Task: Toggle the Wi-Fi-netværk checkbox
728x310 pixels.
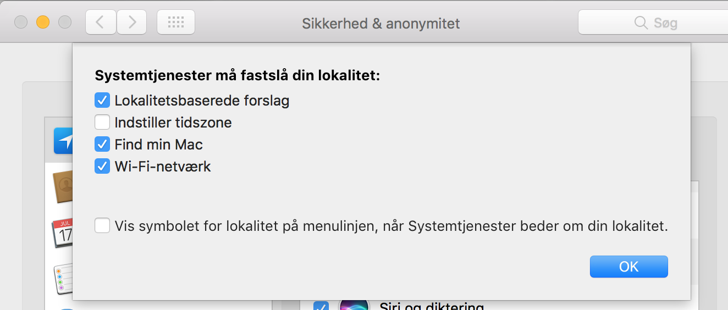Action: [102, 166]
